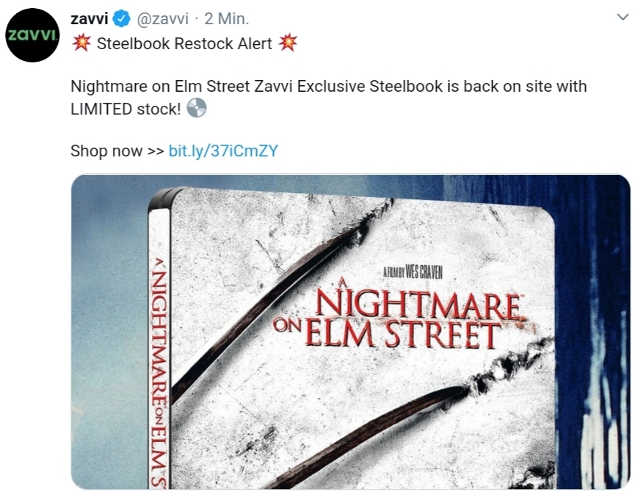Click the collision emoji after Restock Alert
Image resolution: width=635 pixels, height=492 pixels.
point(288,43)
